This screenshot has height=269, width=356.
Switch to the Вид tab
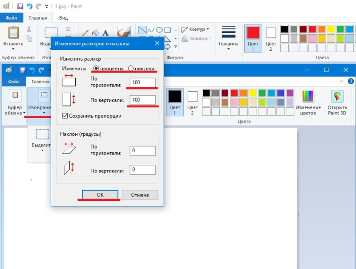[63, 18]
